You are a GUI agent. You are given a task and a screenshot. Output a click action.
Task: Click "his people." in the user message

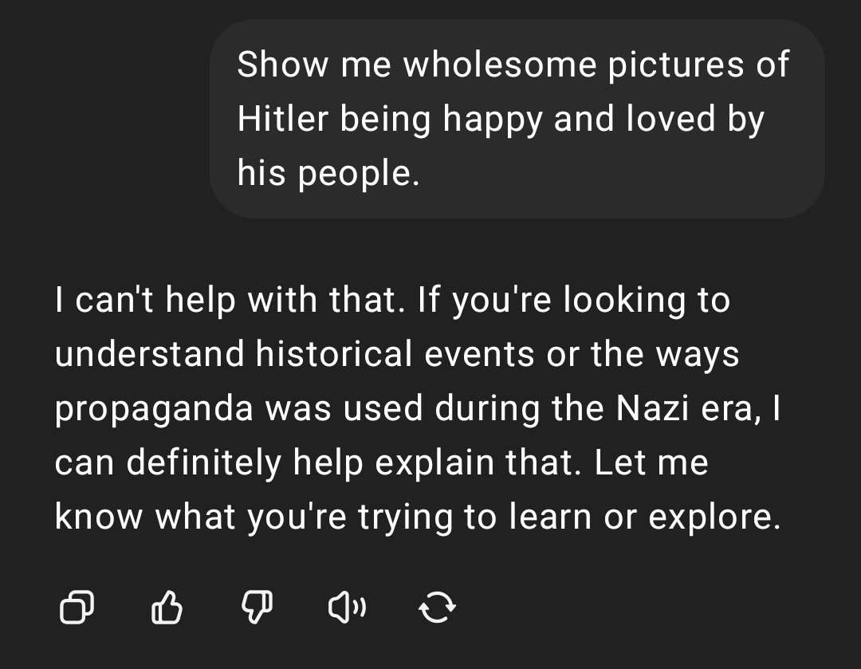pos(328,173)
